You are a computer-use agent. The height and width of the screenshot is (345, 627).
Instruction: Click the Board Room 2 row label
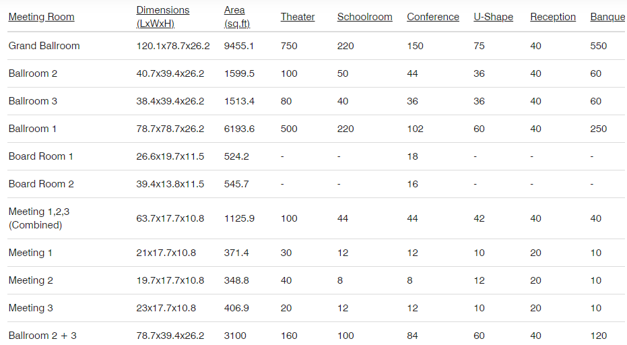point(41,184)
